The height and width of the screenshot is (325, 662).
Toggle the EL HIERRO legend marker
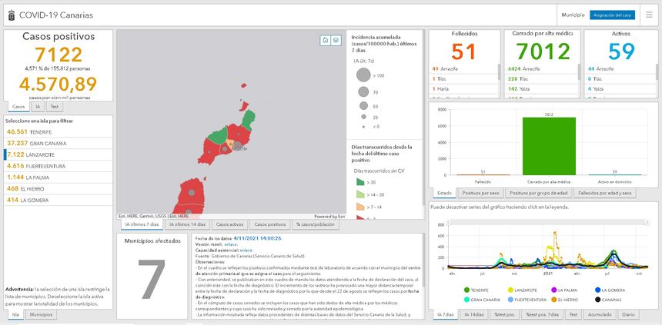[x=552, y=298]
